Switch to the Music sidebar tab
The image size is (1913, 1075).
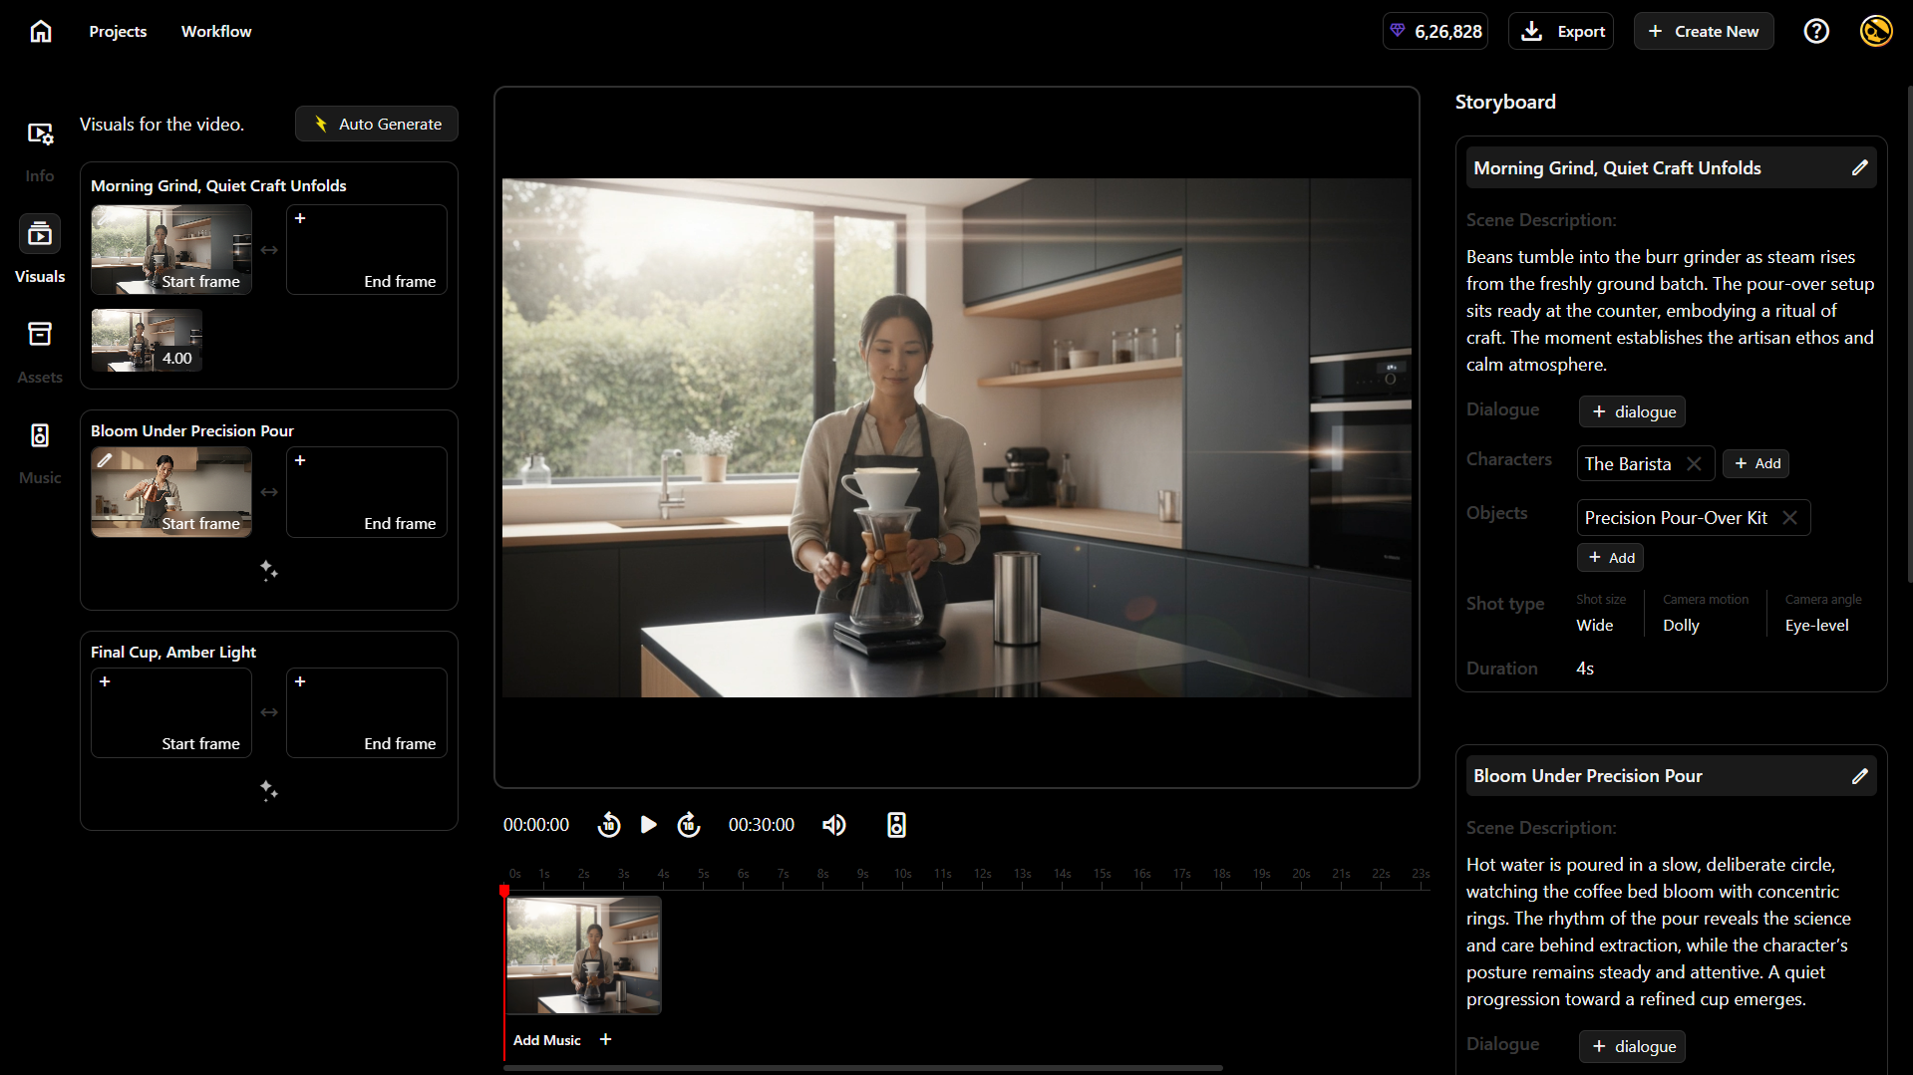40,453
